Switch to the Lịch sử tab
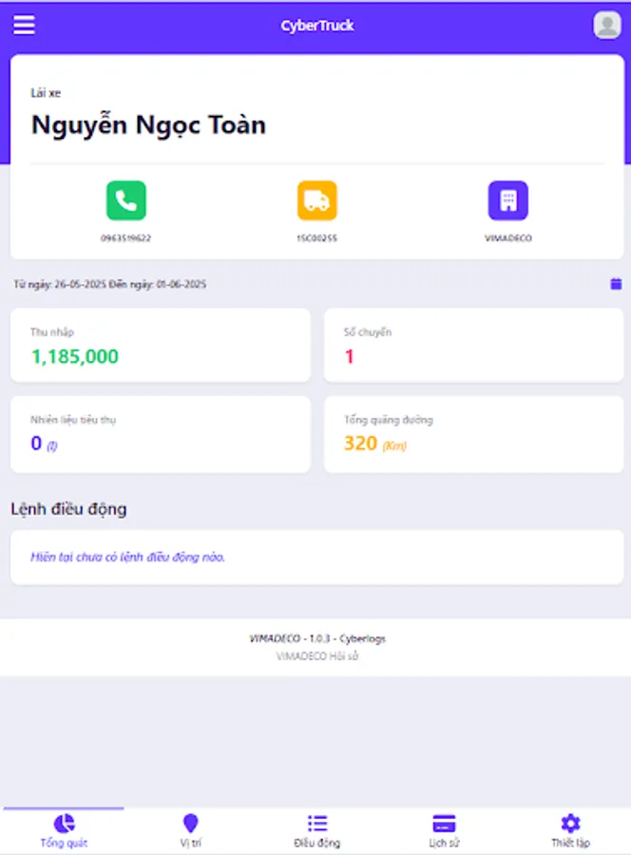Screen dimensions: 631x855 [444, 831]
